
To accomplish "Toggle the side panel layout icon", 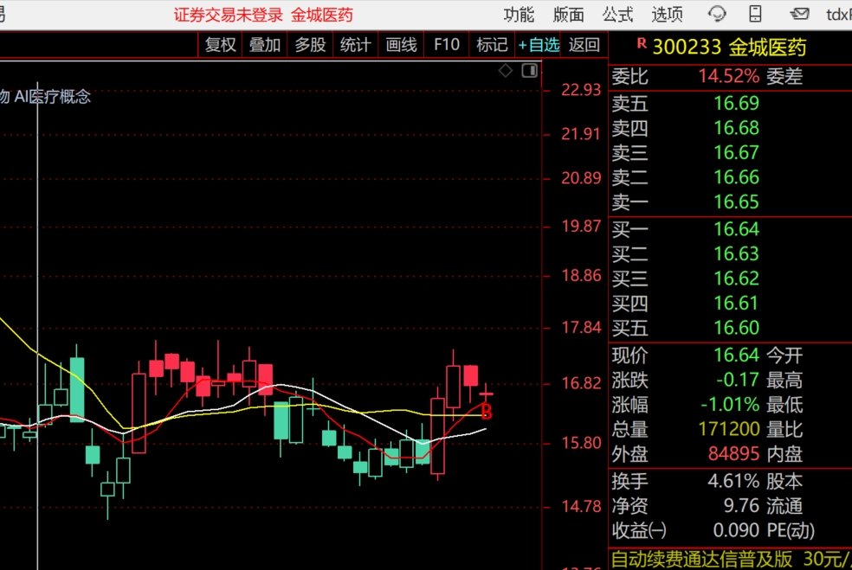I will [529, 71].
